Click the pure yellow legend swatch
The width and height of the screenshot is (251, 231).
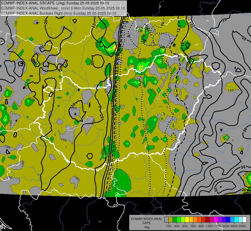[187, 220]
